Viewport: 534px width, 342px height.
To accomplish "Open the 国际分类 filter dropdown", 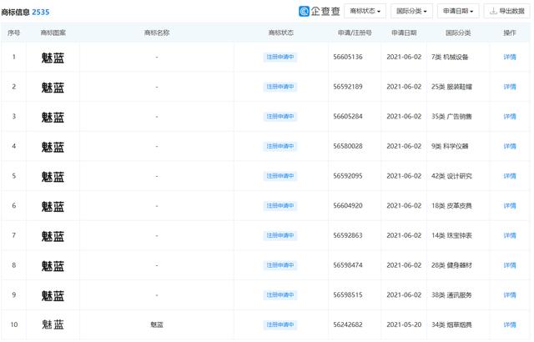I will click(411, 11).
